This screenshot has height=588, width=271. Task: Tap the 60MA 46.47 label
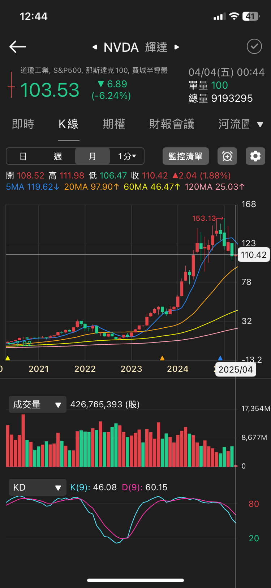coord(152,187)
